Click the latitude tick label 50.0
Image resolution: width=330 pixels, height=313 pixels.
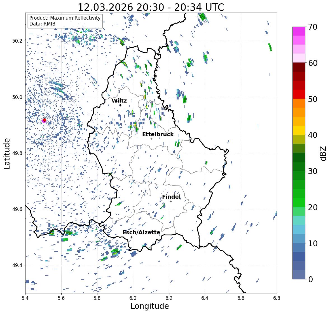18,97
